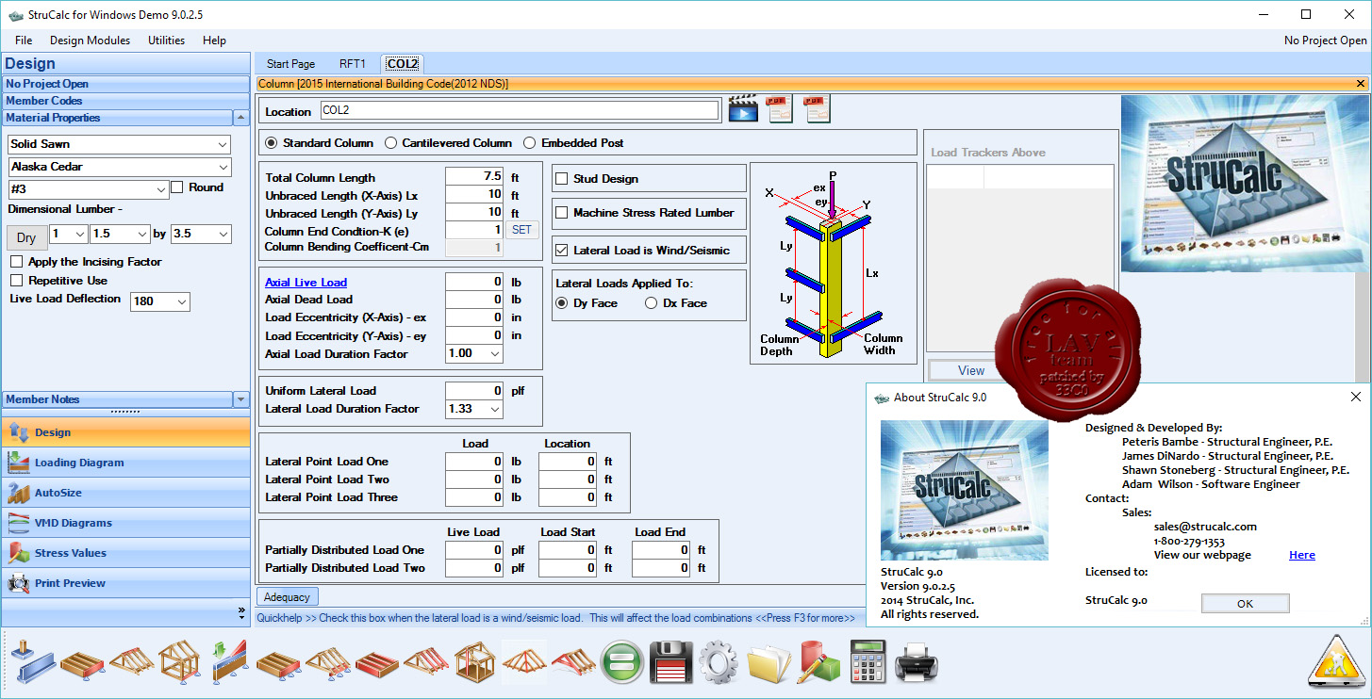Click the Dry moisture button
Image resolution: width=1372 pixels, height=699 pixels.
26,237
